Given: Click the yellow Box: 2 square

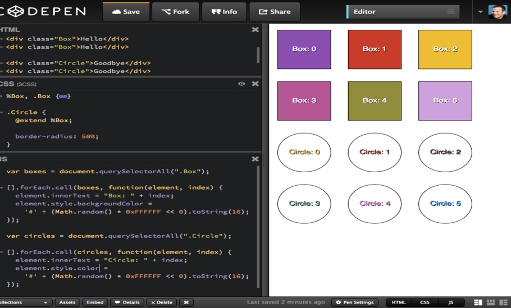Looking at the screenshot, I should 445,49.
